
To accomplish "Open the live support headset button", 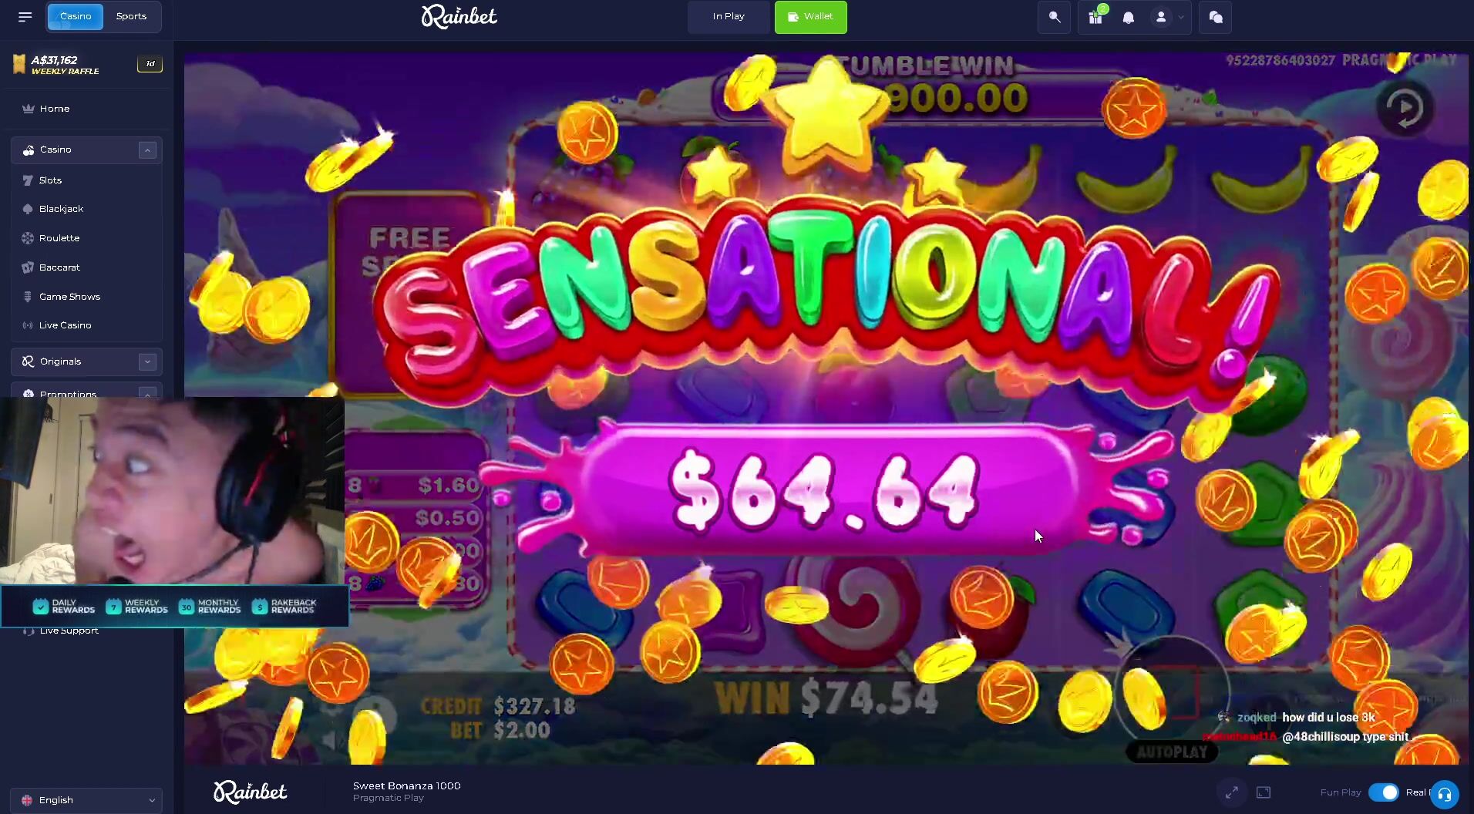I will 1445,794.
